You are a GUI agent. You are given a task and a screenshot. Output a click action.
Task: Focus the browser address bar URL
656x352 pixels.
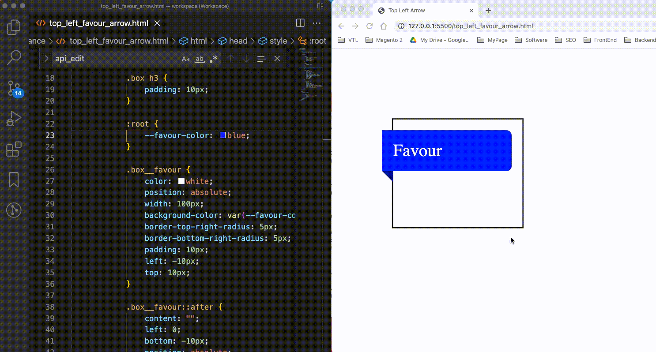click(471, 26)
